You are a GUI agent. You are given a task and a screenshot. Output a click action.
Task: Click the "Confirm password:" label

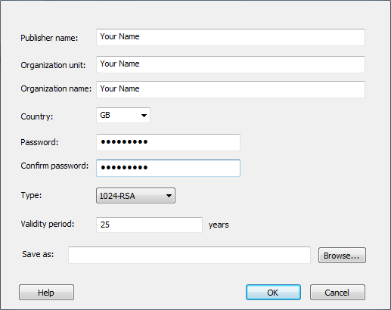coord(54,166)
